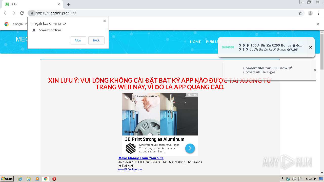Close the Dunder bonus notification

(311, 47)
